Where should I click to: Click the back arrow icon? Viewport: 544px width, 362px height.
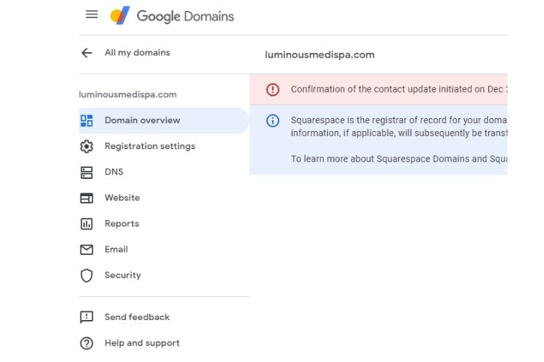(87, 53)
